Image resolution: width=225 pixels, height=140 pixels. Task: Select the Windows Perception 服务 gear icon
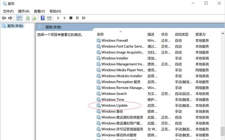coord(98,82)
